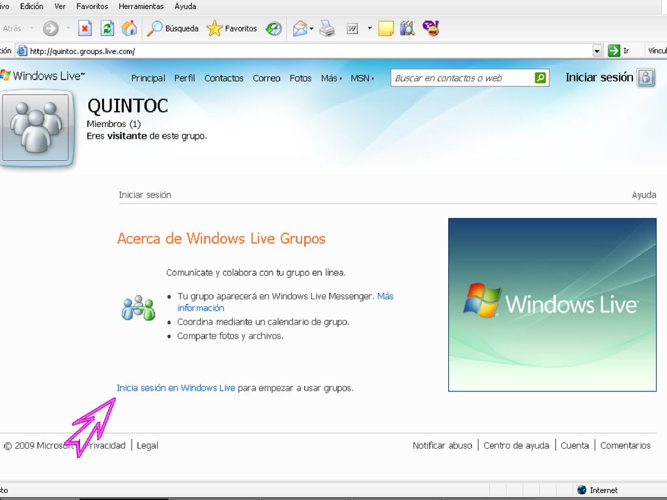
Task: Expand the Más dropdown menu
Action: click(332, 78)
